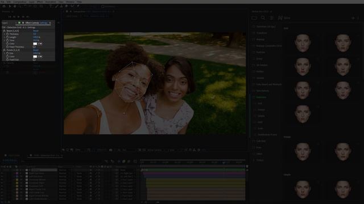Click the Time percentage value
Viewport: 364px width, 204px height.
click(x=36, y=40)
